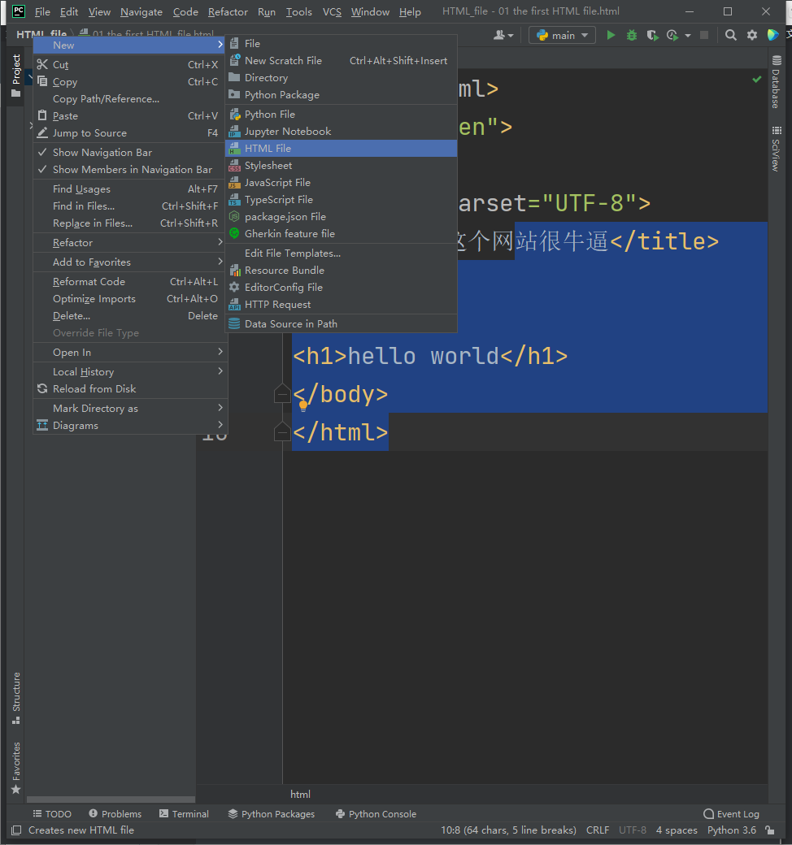The width and height of the screenshot is (792, 845).
Task: Click Python 3.6 interpreter in status bar
Action: click(732, 830)
